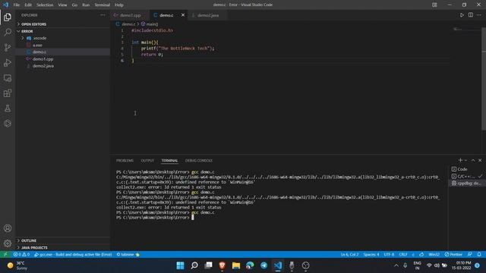Split the editor right

click(x=471, y=15)
